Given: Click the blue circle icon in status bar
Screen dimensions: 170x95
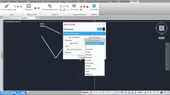Looking at the screenshot, I should tap(161, 93).
